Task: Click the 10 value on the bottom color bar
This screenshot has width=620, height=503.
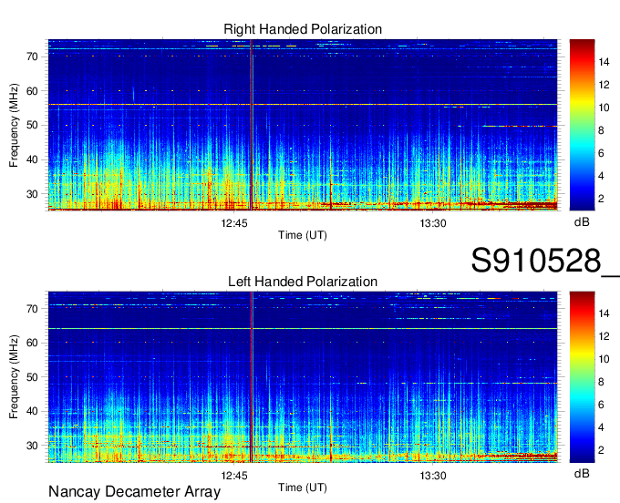Action: tap(604, 359)
